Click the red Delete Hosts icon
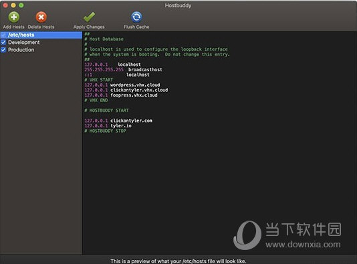This screenshot has height=264, width=357. pyautogui.click(x=41, y=17)
